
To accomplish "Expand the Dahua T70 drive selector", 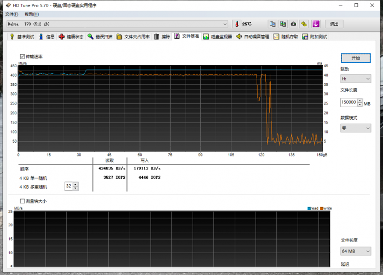I will point(225,24).
